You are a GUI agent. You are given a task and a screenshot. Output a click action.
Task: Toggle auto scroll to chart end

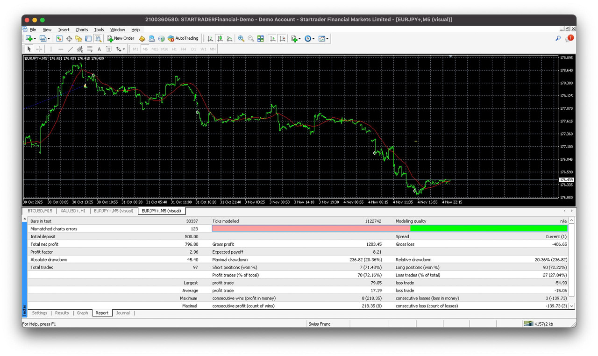click(x=272, y=38)
